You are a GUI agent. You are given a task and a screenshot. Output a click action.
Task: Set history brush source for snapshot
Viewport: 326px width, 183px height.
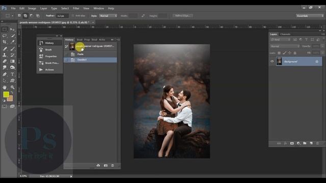click(66, 46)
